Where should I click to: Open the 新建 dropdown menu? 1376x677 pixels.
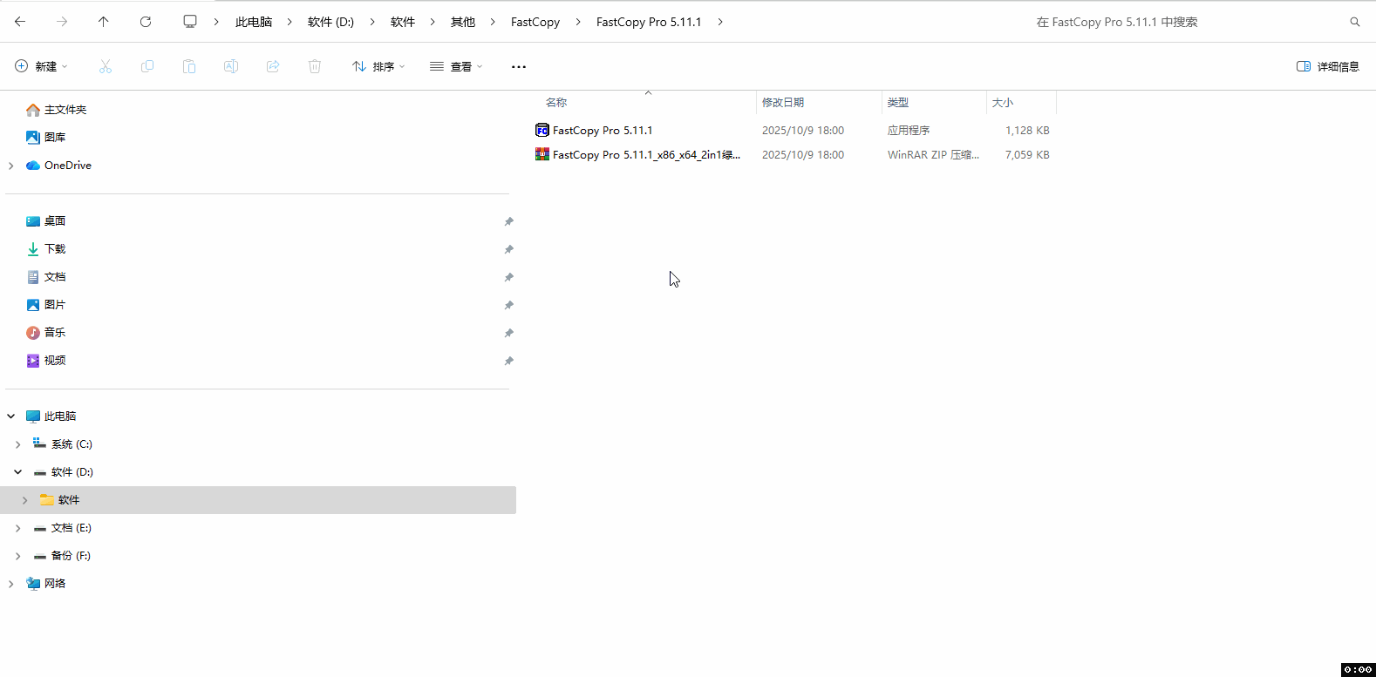41,66
